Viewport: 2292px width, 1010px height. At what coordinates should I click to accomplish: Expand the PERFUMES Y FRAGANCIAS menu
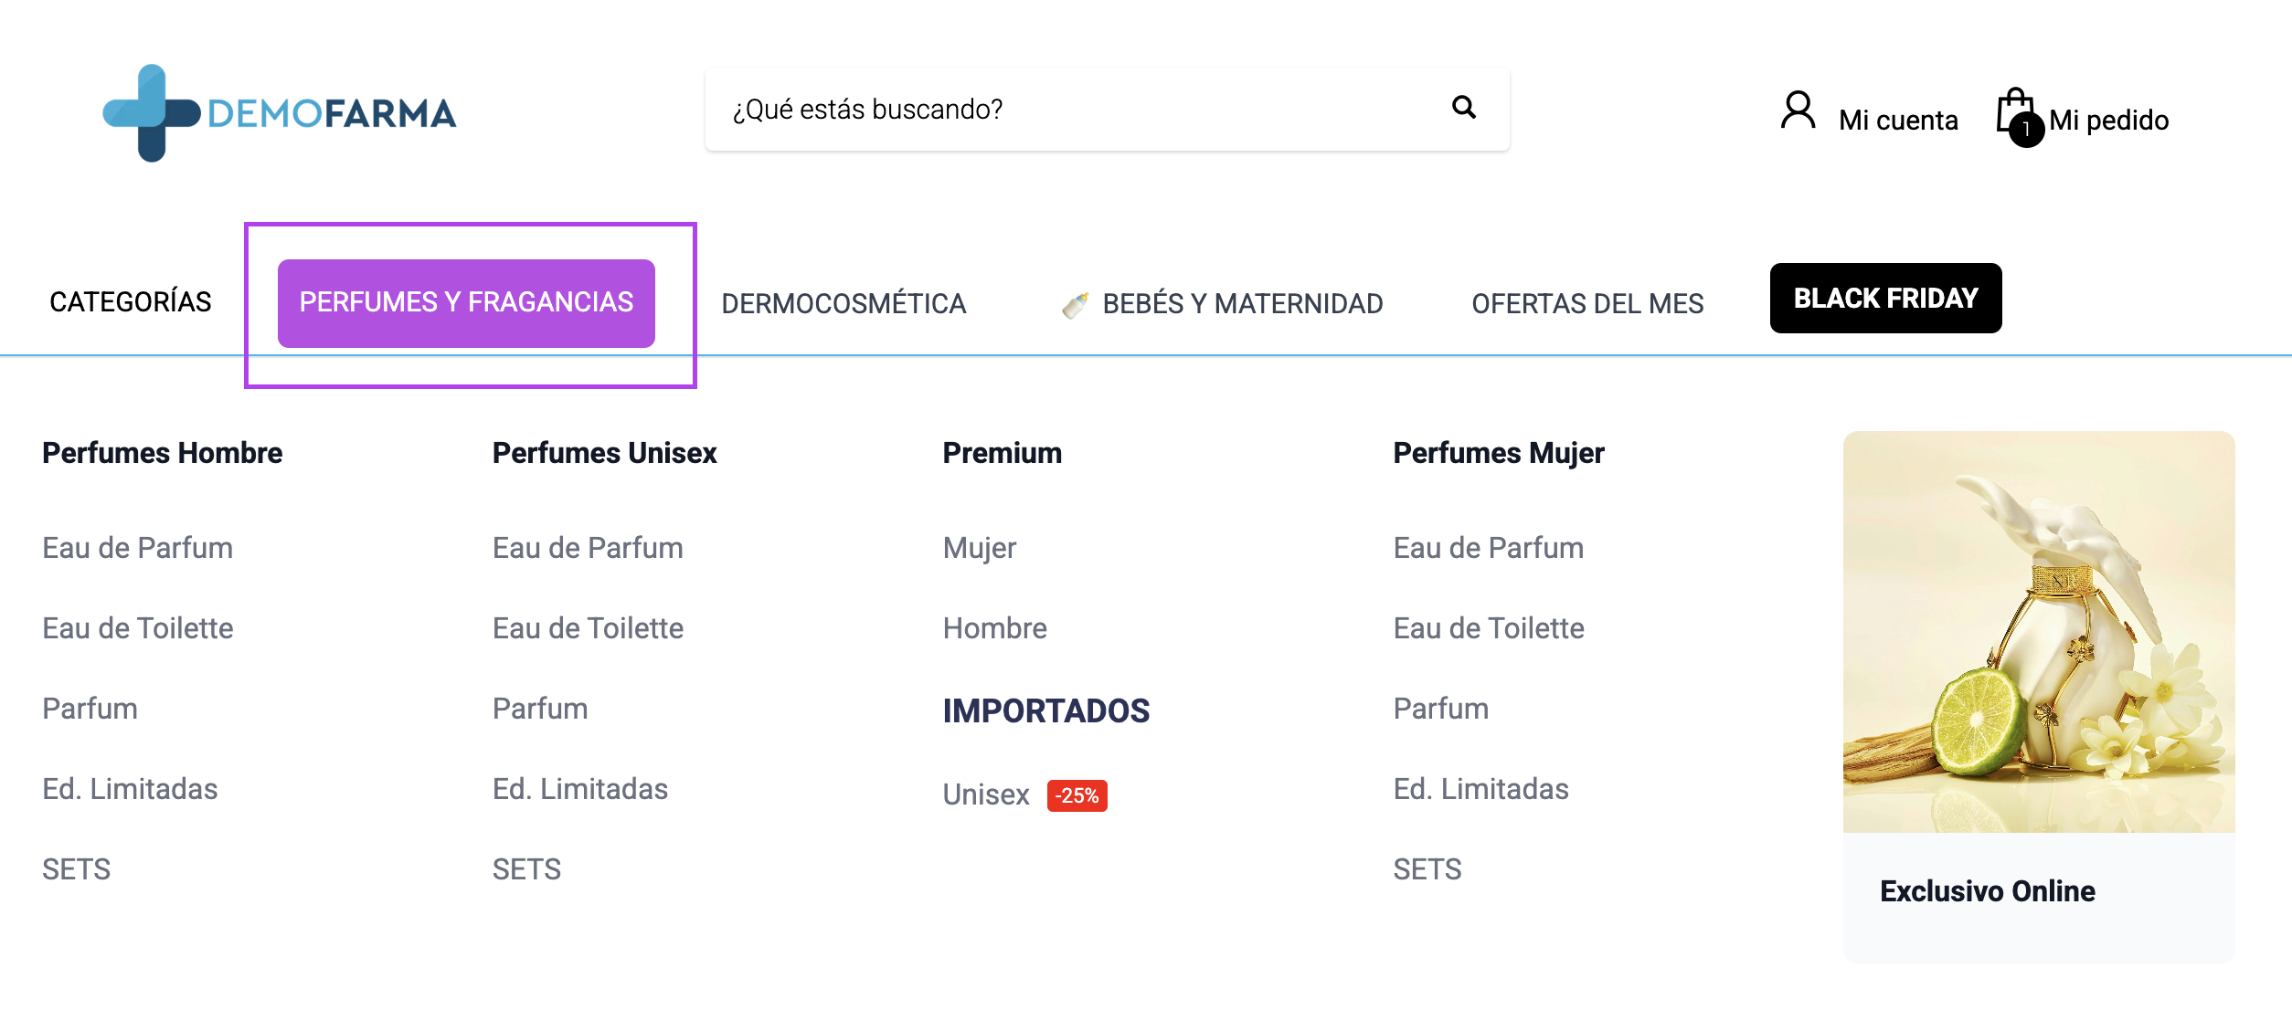(x=466, y=302)
